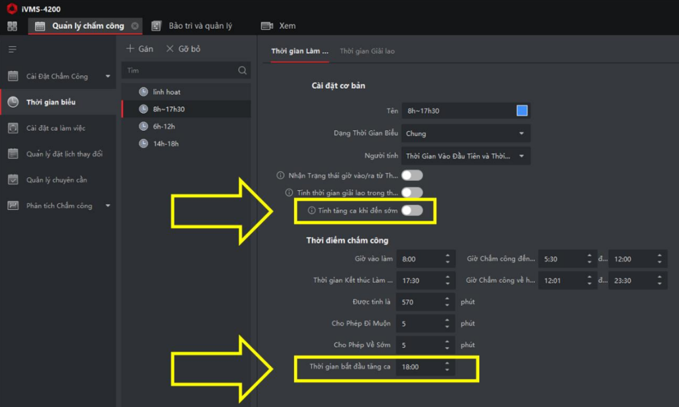Click the Quản lý chuyên cần sidebar icon

13,180
